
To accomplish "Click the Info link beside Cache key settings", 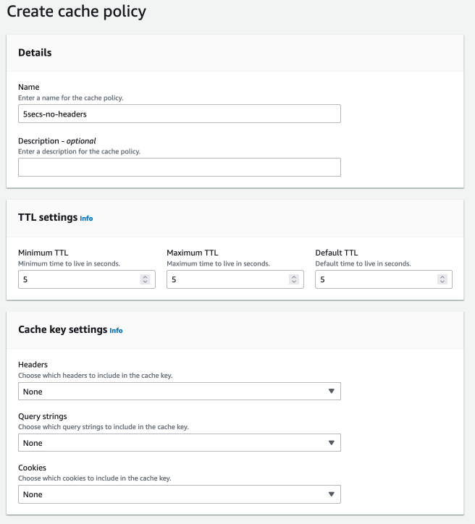I will click(x=116, y=331).
